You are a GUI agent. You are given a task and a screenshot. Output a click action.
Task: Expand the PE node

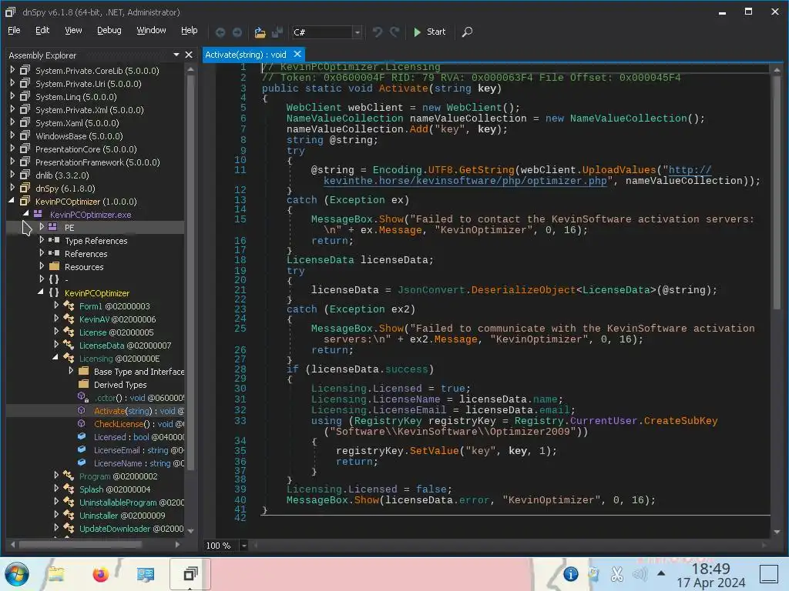tap(42, 227)
